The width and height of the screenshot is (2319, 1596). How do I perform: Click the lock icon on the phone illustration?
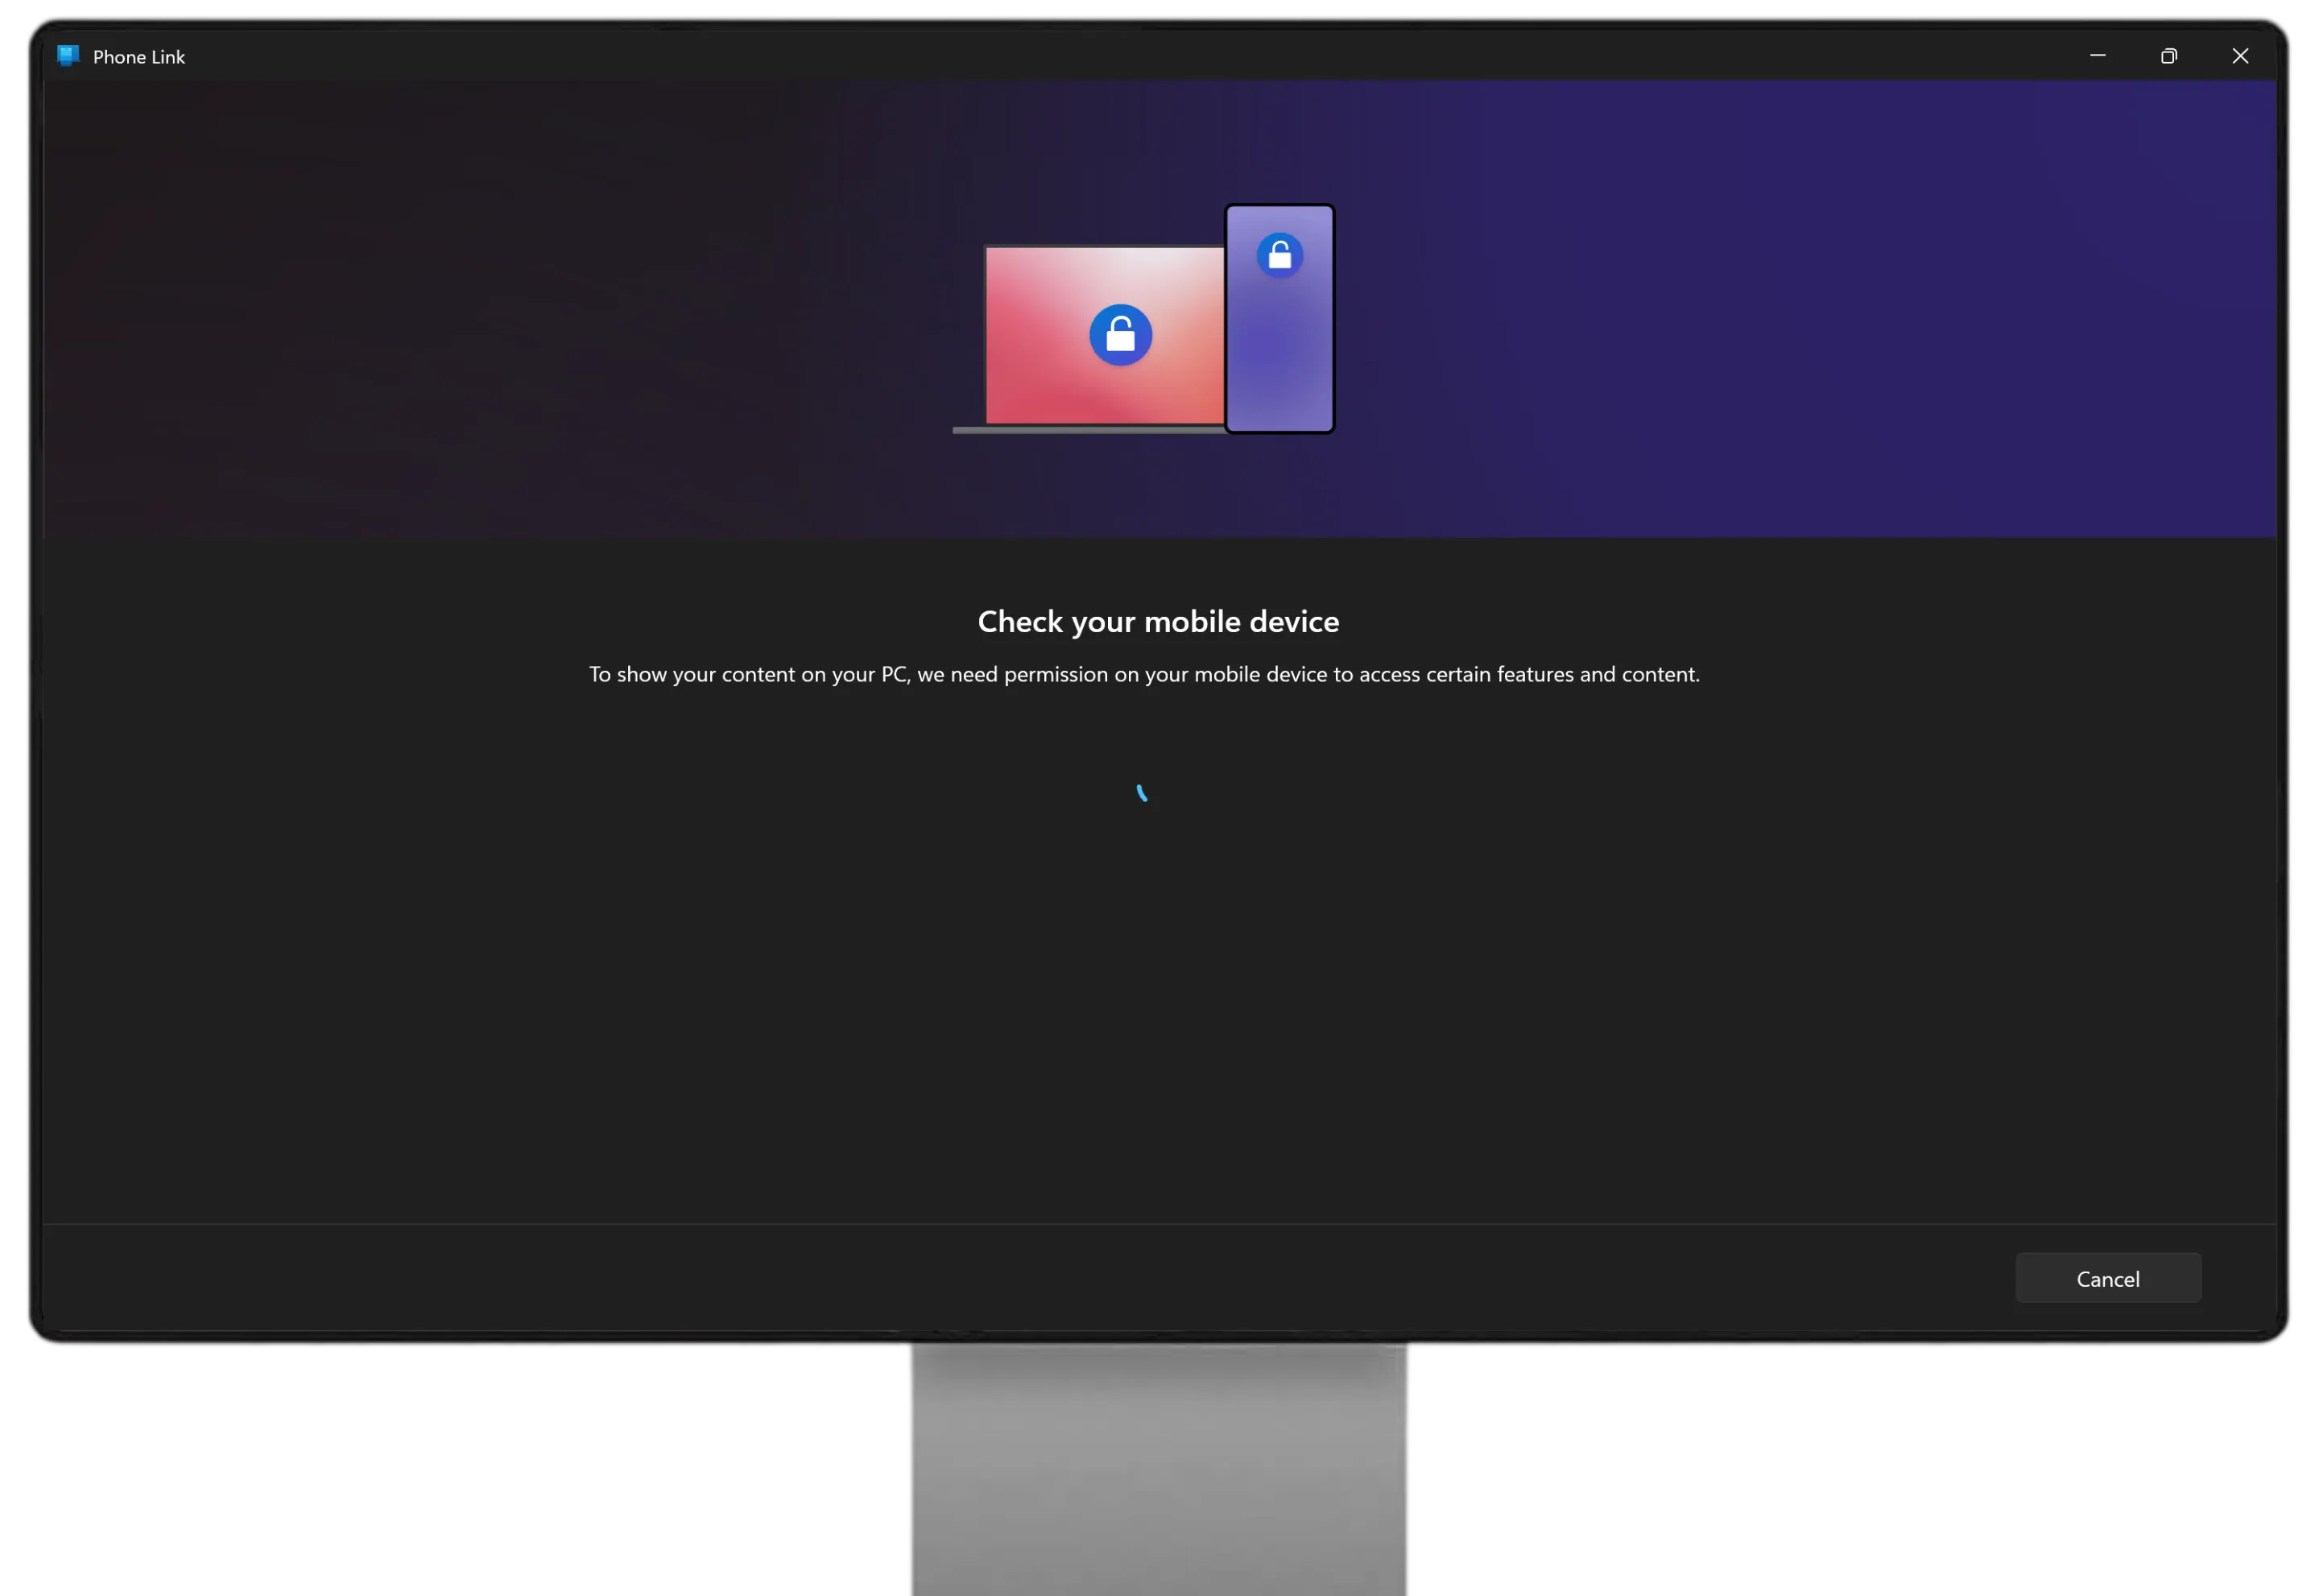1279,255
